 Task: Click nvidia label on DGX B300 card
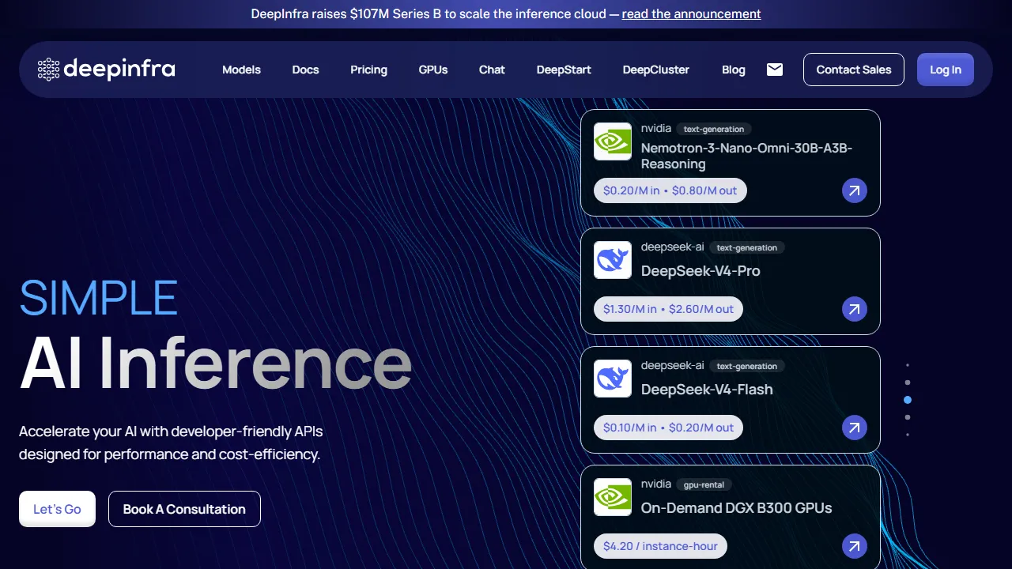(x=656, y=484)
